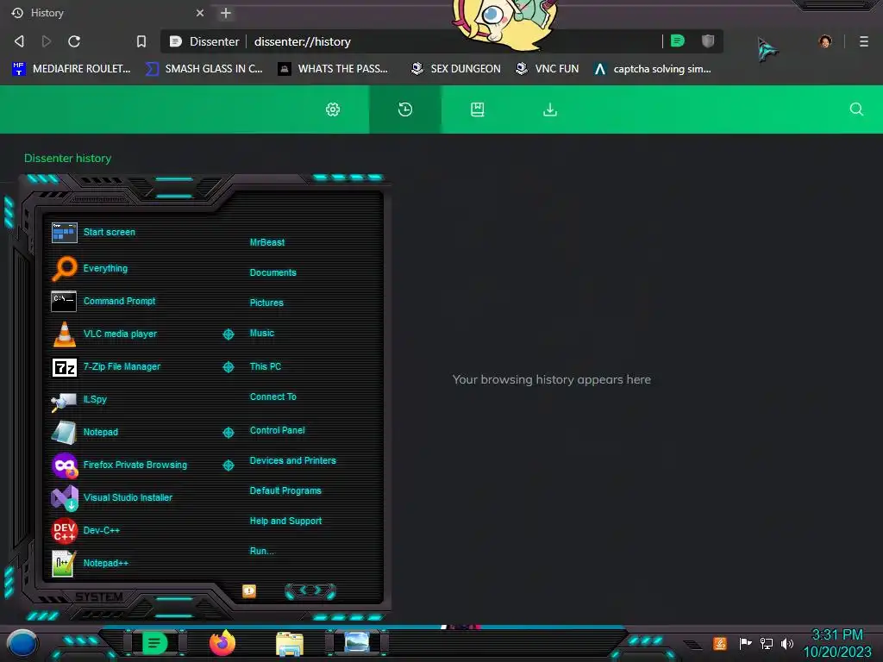883x662 pixels.
Task: Open the taskbar clock showing 3:31 PM
Action: tap(836, 643)
